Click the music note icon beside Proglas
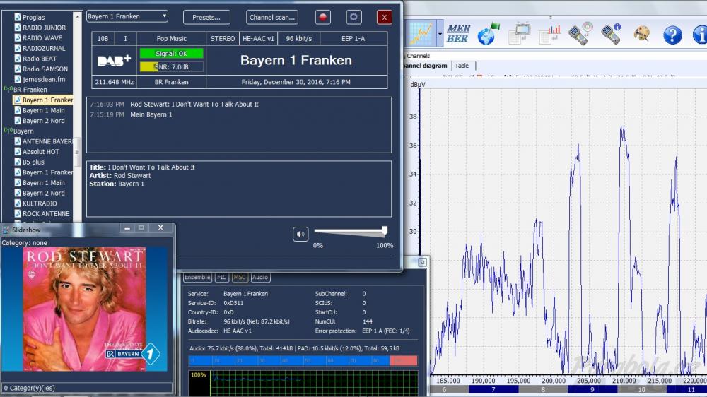The width and height of the screenshot is (707, 397). [x=18, y=17]
